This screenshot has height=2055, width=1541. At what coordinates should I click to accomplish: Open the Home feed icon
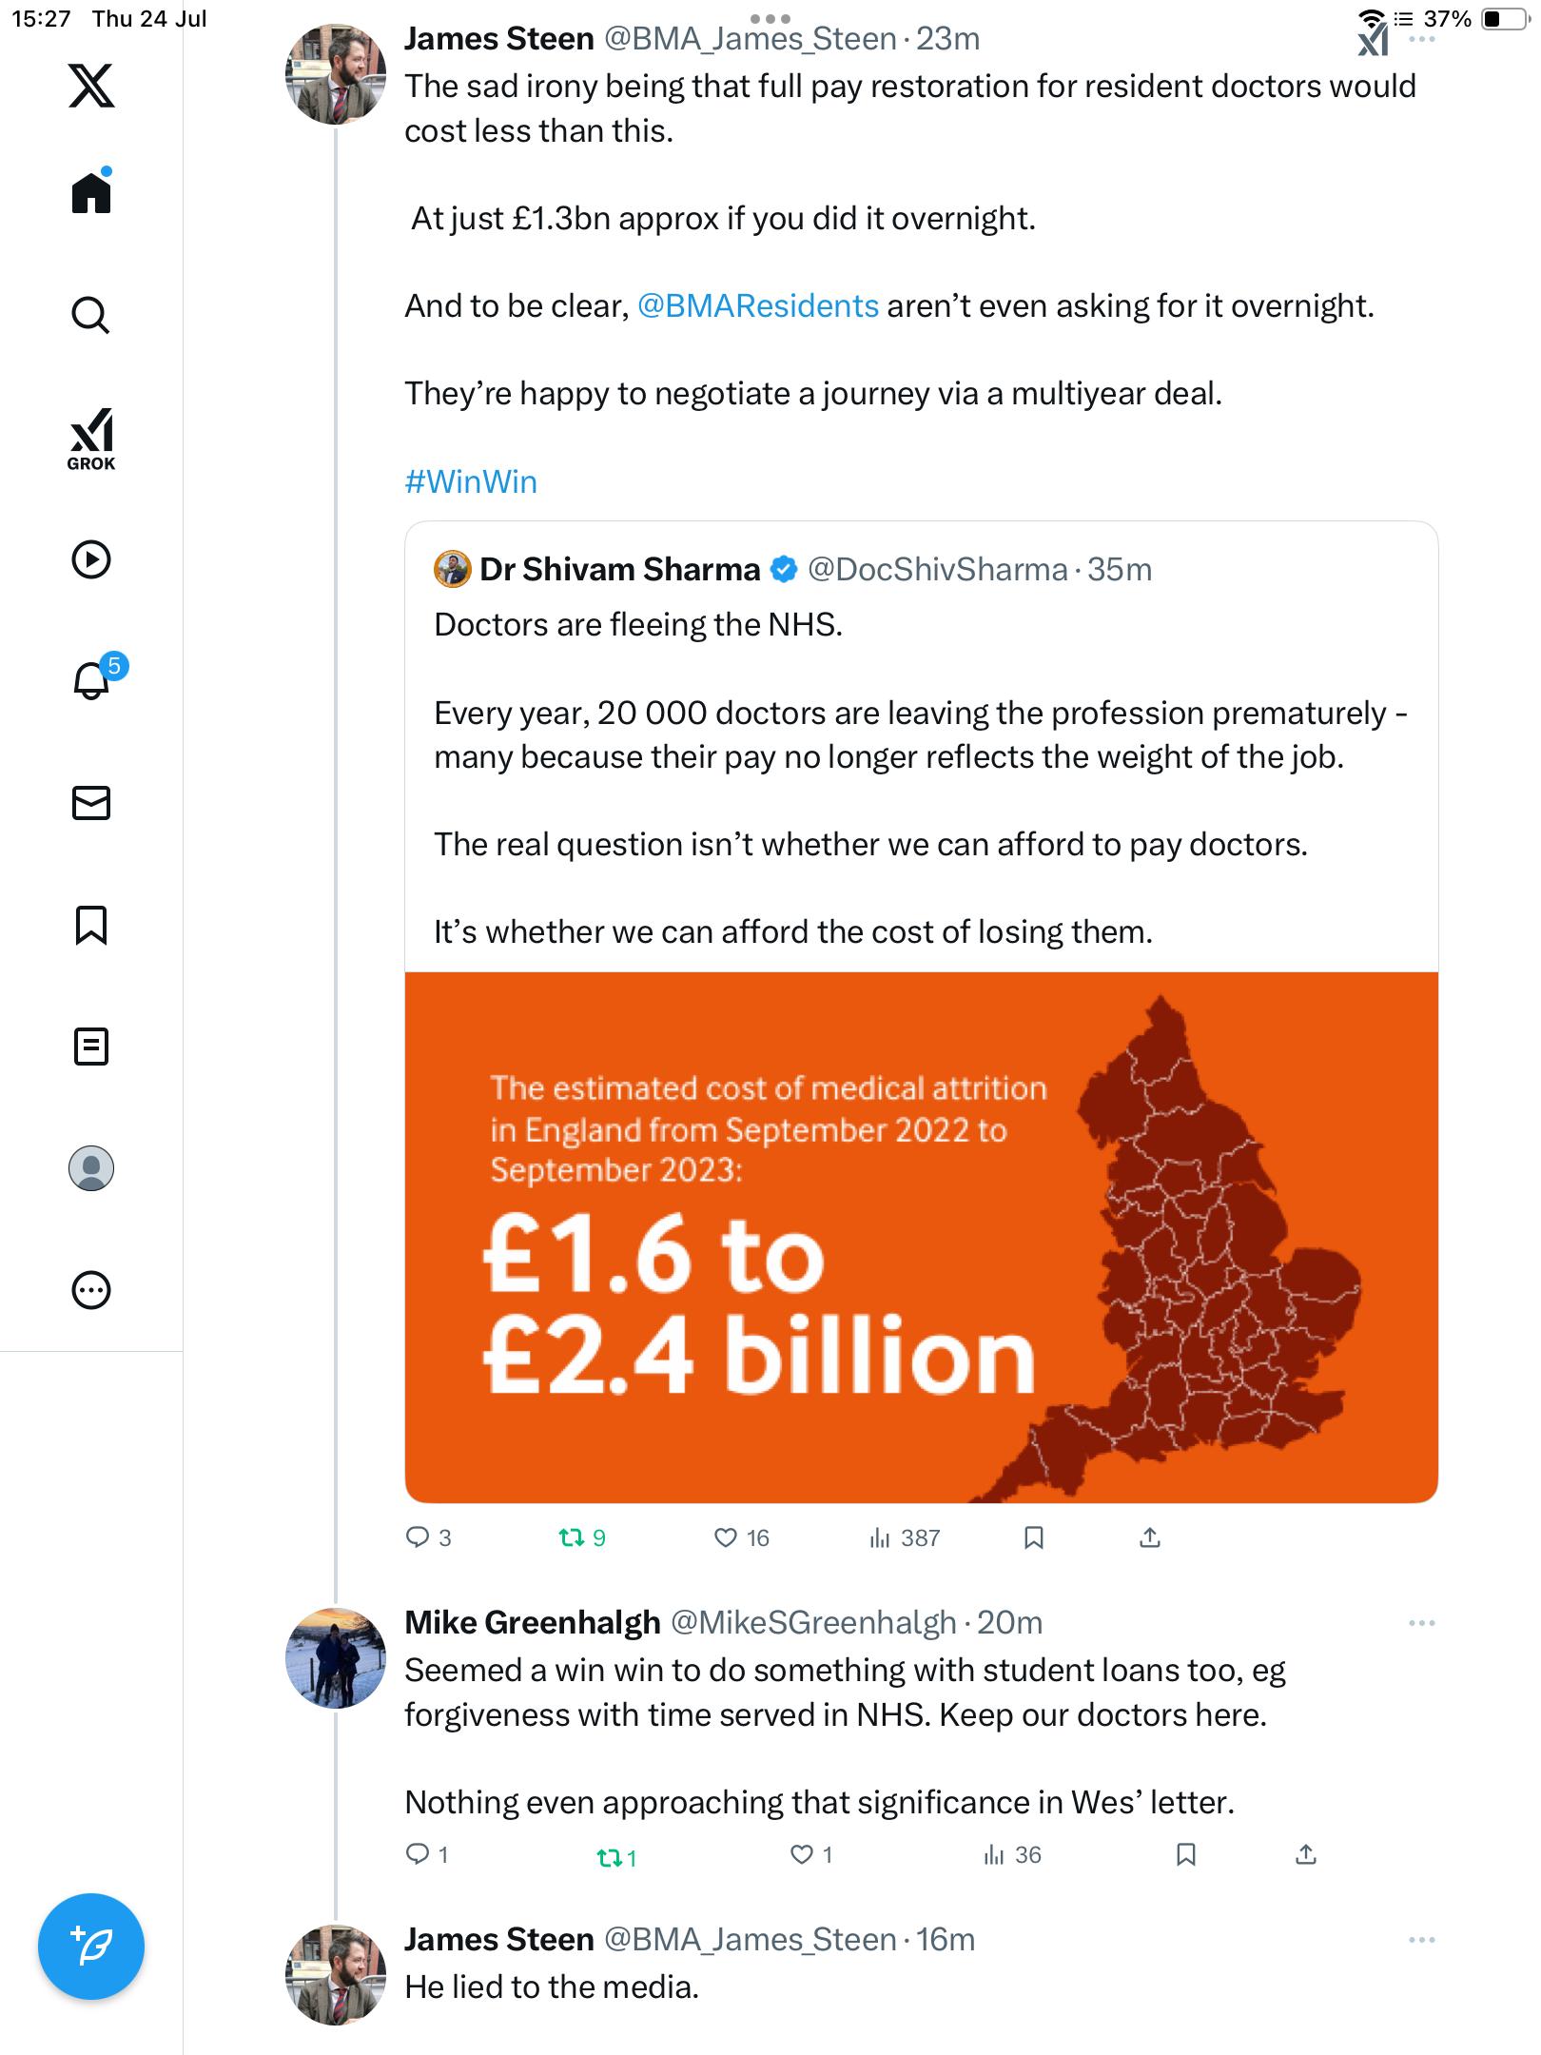point(91,193)
